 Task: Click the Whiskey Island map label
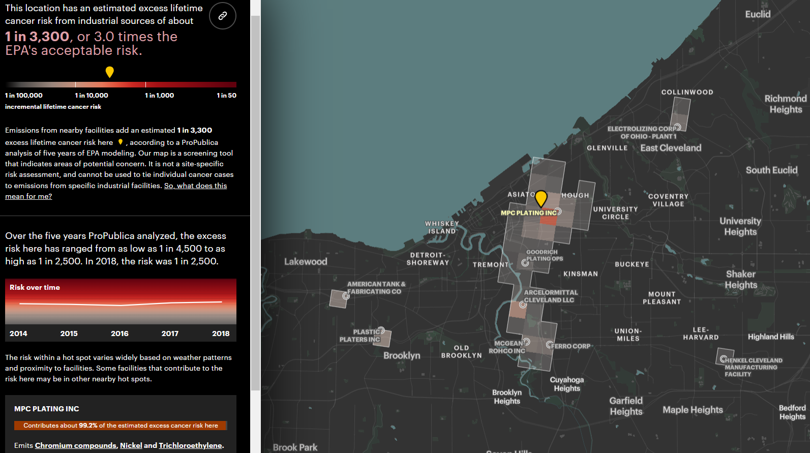(x=442, y=227)
